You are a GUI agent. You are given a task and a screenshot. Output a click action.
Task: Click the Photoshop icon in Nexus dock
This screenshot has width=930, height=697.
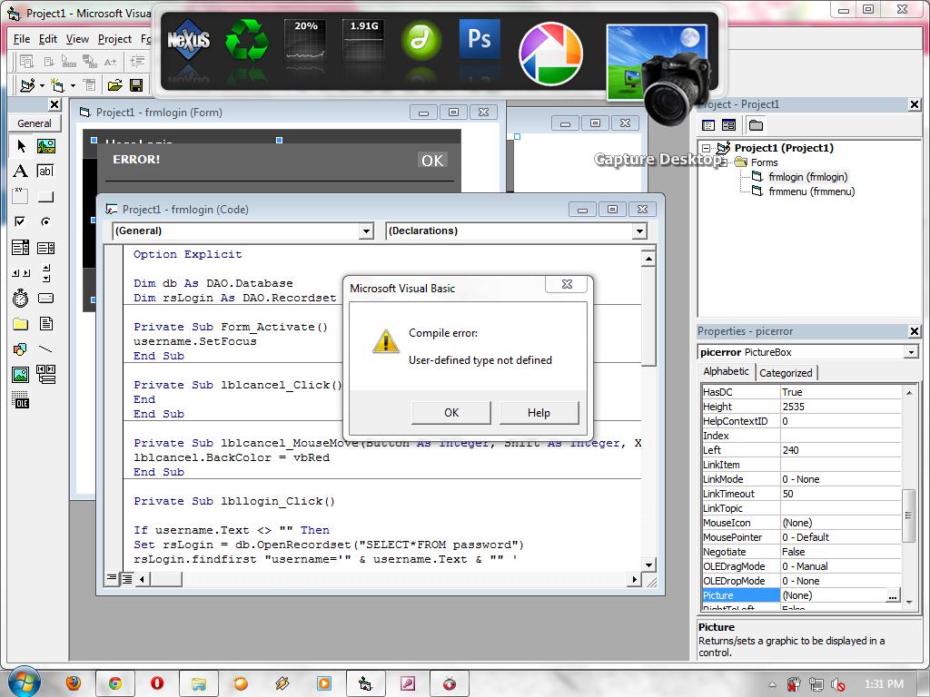pyautogui.click(x=480, y=39)
